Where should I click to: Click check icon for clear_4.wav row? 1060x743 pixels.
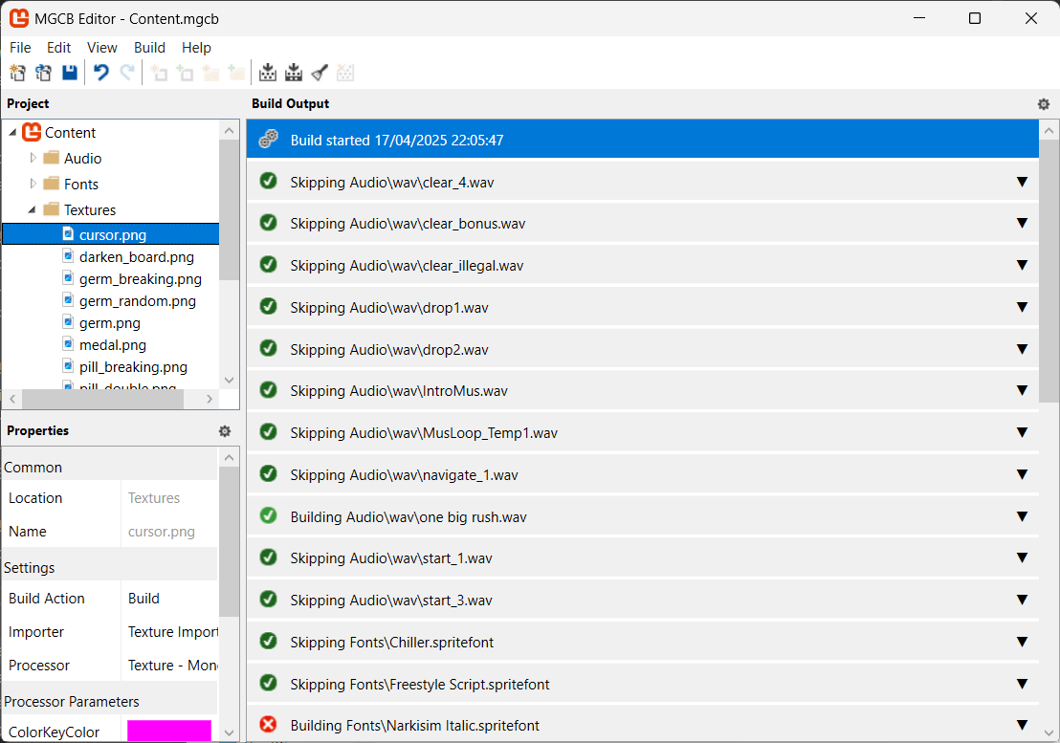tap(269, 181)
